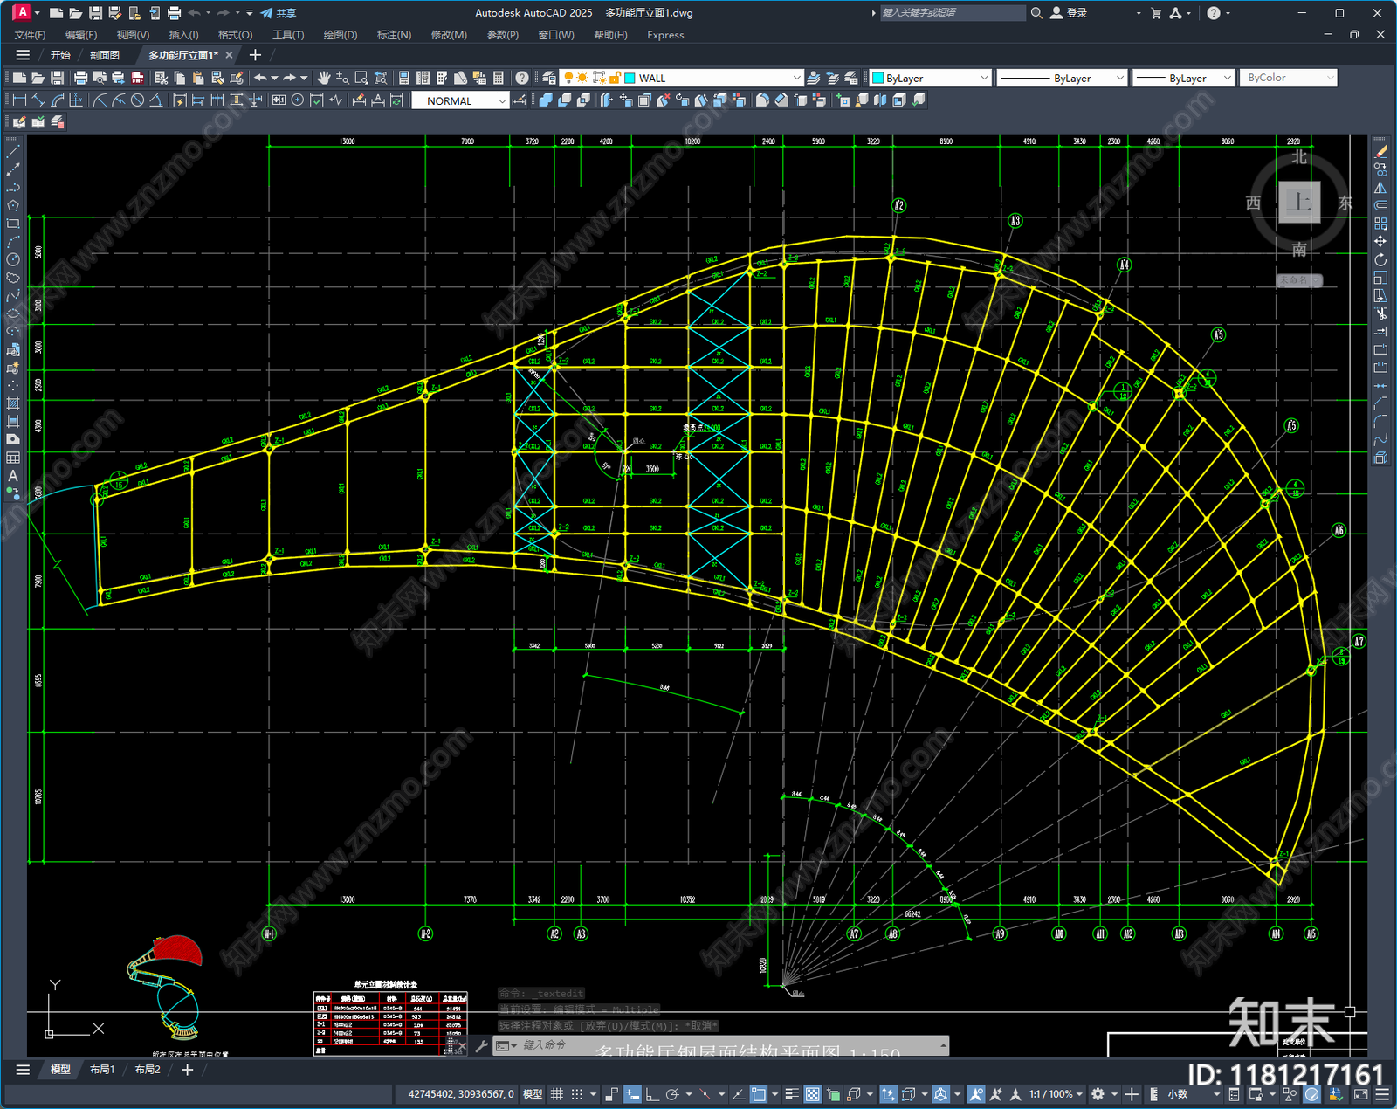Open the 绘图(D) menu
This screenshot has width=1397, height=1109.
(x=340, y=35)
